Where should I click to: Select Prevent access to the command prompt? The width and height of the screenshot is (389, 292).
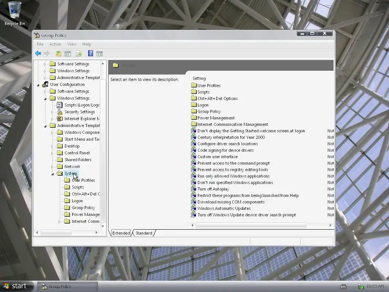[x=234, y=163]
